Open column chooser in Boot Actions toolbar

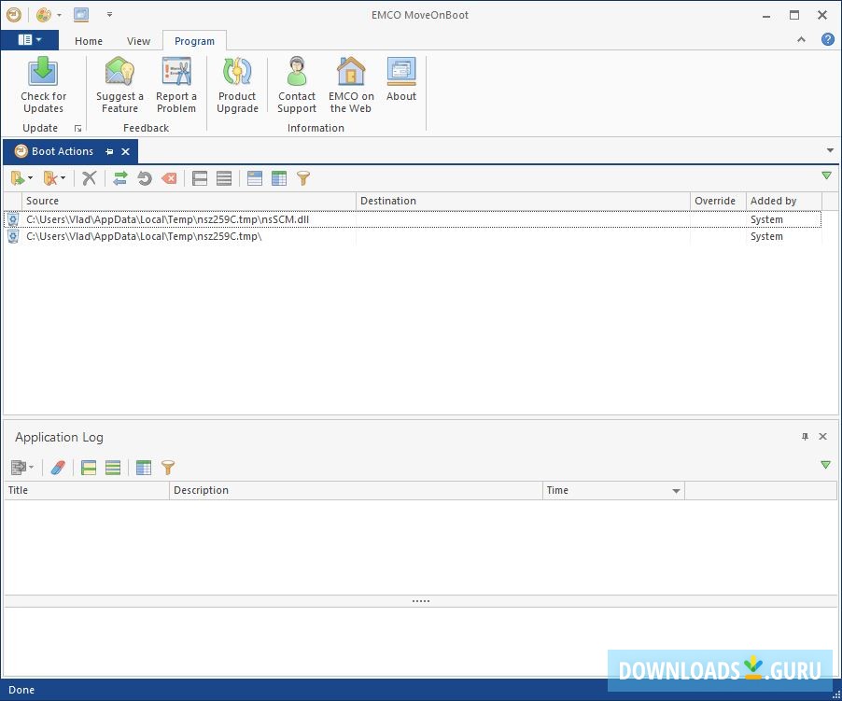click(x=279, y=178)
